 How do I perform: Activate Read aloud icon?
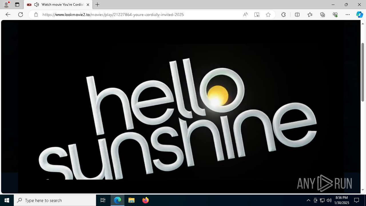(x=245, y=15)
